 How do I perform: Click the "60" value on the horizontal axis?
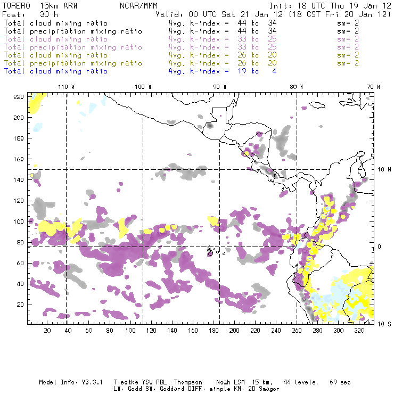89,331
